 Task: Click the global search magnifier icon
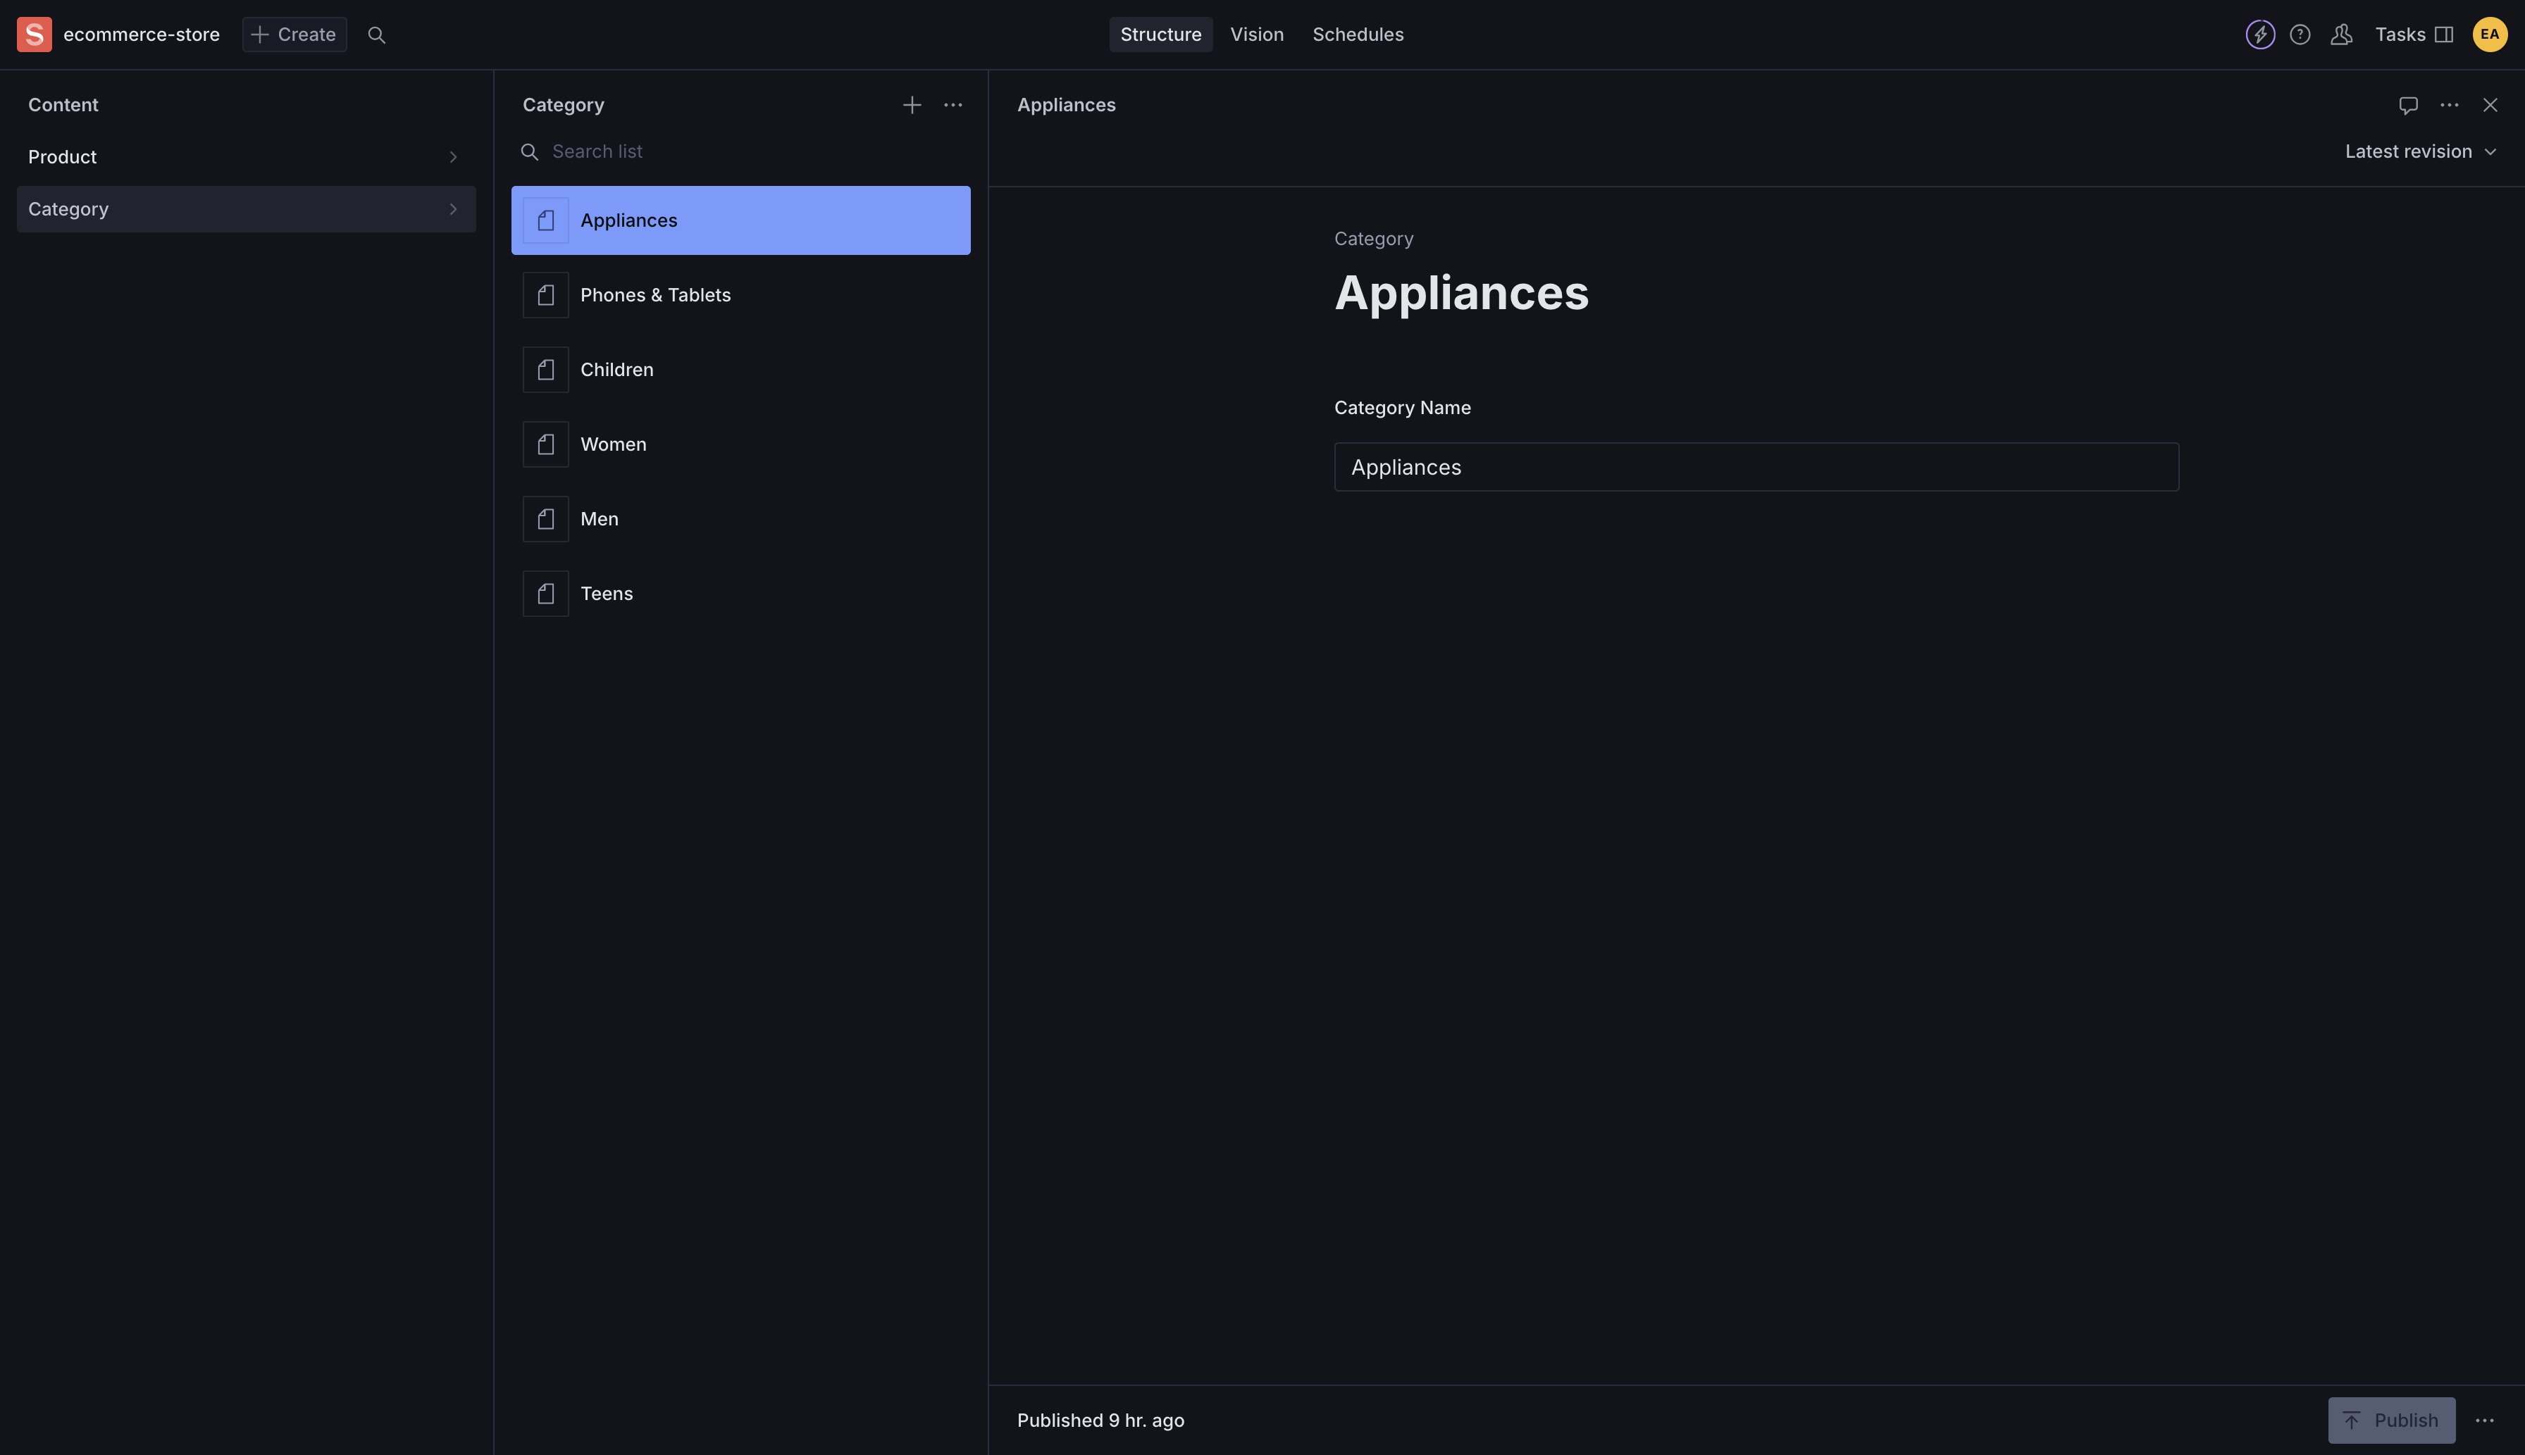coord(377,35)
